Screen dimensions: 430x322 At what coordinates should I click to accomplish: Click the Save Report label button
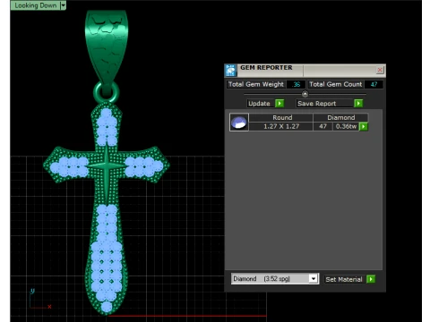point(324,104)
